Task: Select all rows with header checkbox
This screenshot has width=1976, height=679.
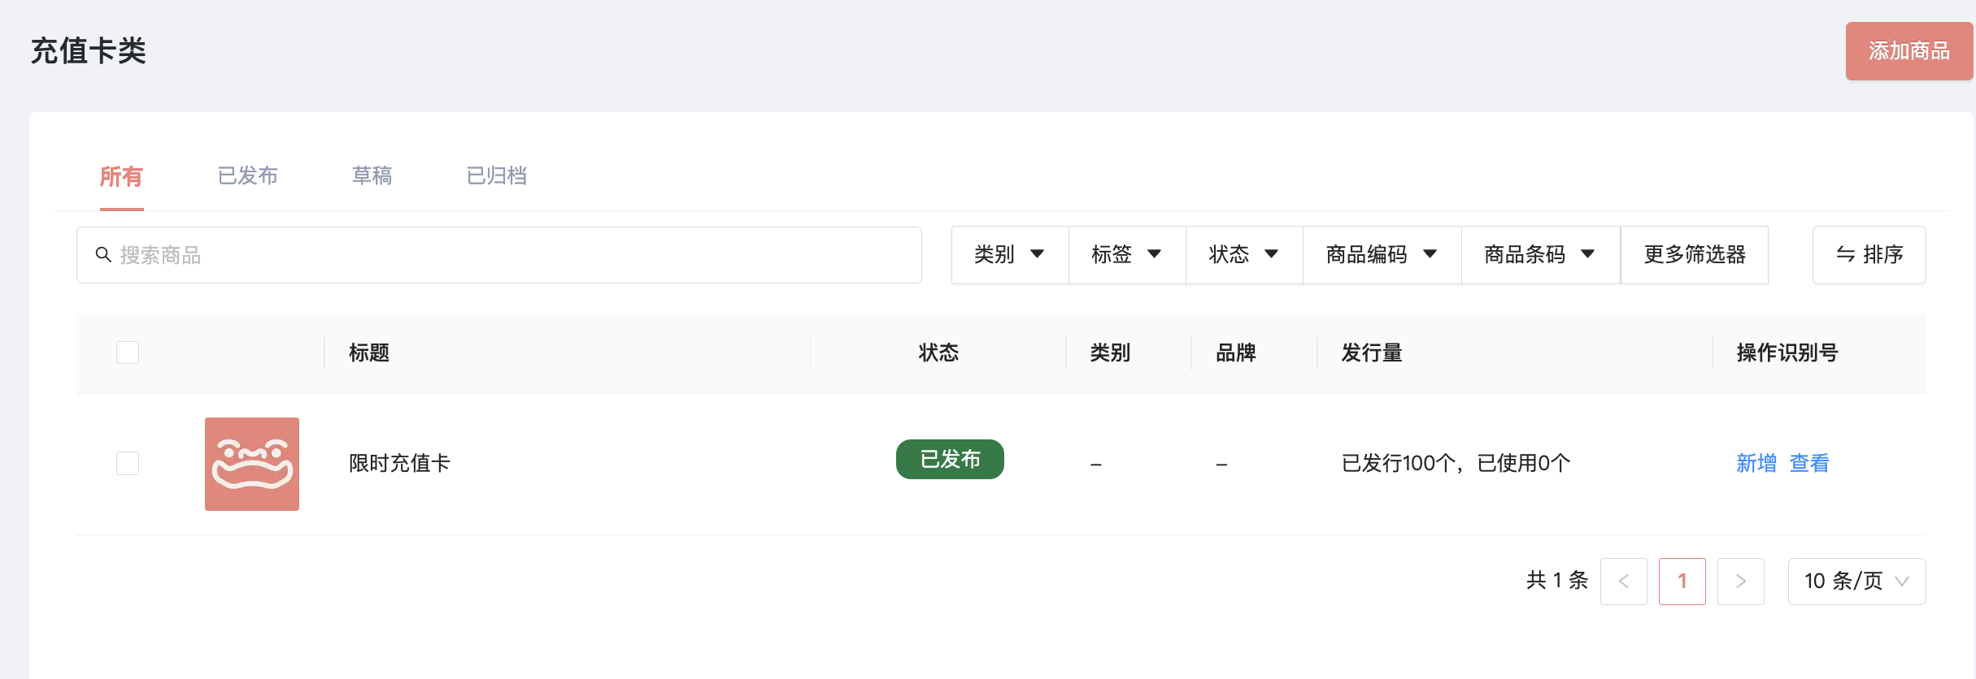Action: [128, 352]
